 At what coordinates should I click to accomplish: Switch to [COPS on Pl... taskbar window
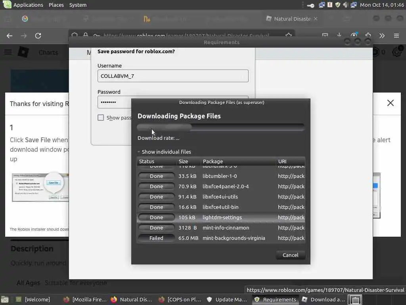180,299
